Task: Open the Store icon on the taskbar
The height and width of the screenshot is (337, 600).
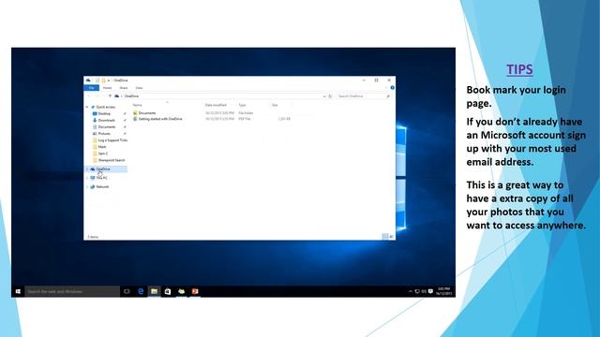Action: pos(168,291)
